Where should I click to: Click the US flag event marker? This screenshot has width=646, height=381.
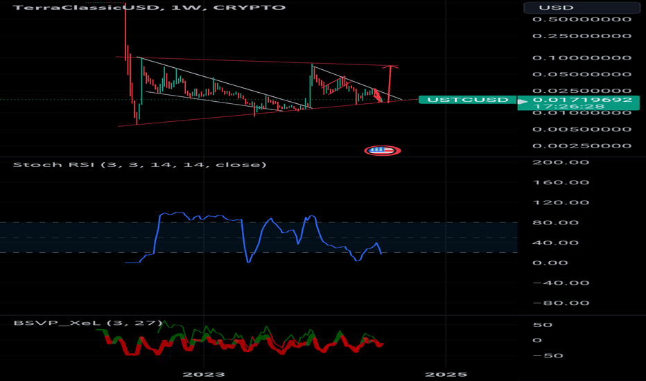(383, 150)
